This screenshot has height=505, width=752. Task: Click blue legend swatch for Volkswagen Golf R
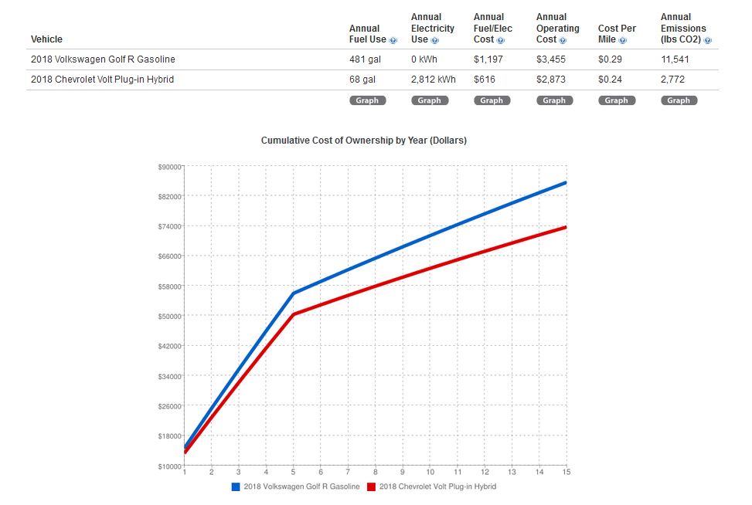coord(236,487)
